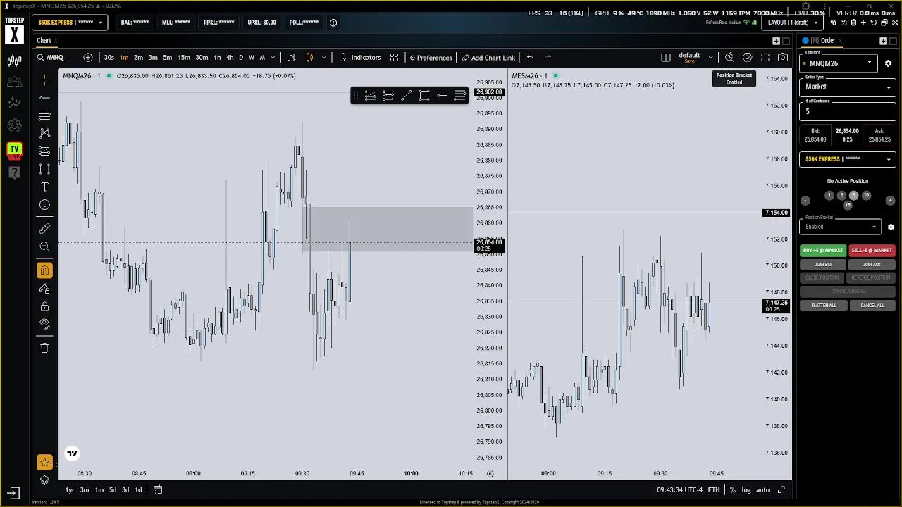This screenshot has height=507, width=902.
Task: Select the 15m timeframe
Action: coord(183,58)
